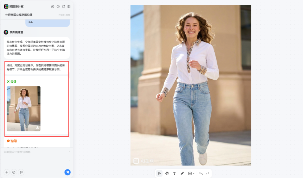
Task: Redo the canvas action
Action: pyautogui.click(x=208, y=174)
